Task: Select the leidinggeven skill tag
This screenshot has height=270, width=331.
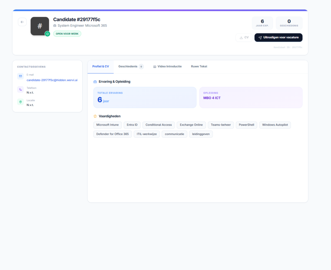Action: click(201, 134)
